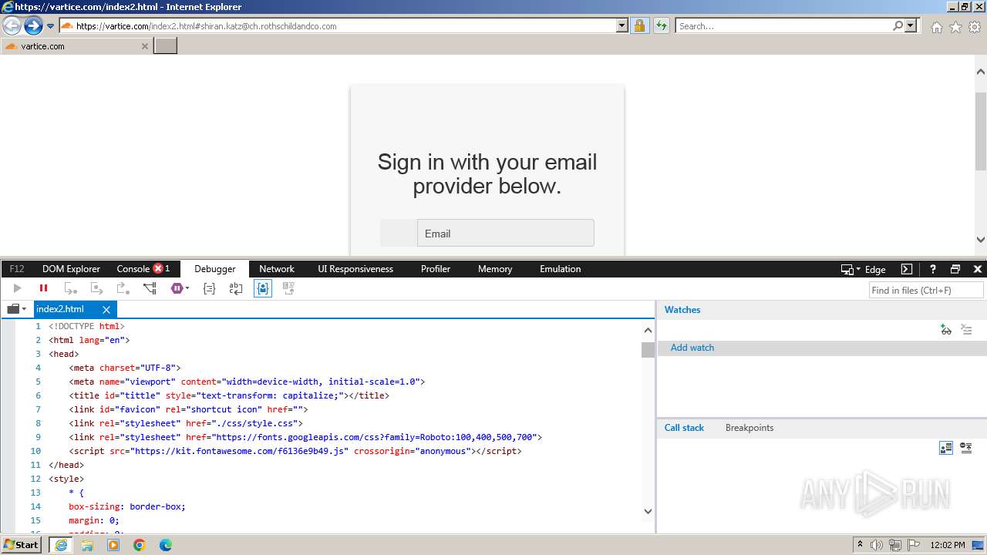Select the Debugger tab
Viewport: 987px width, 555px height.
click(215, 269)
